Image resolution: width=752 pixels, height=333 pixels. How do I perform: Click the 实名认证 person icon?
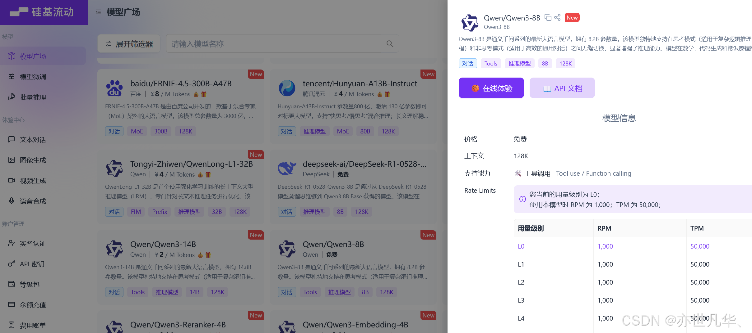(x=12, y=243)
